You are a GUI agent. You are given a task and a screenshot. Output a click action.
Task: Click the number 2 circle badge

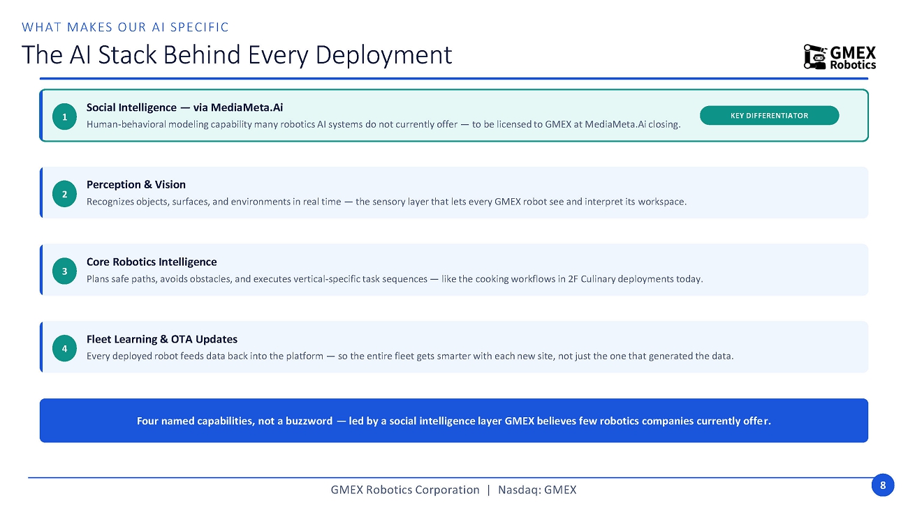pyautogui.click(x=64, y=194)
